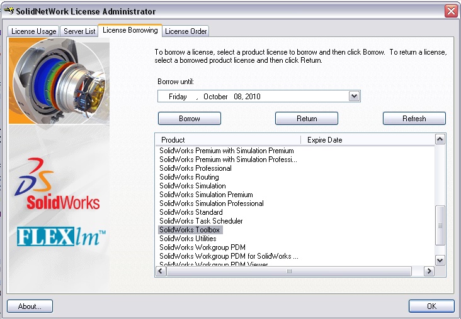This screenshot has height=319, width=461.
Task: Select the SolidWorks Simulation row
Action: point(193,186)
